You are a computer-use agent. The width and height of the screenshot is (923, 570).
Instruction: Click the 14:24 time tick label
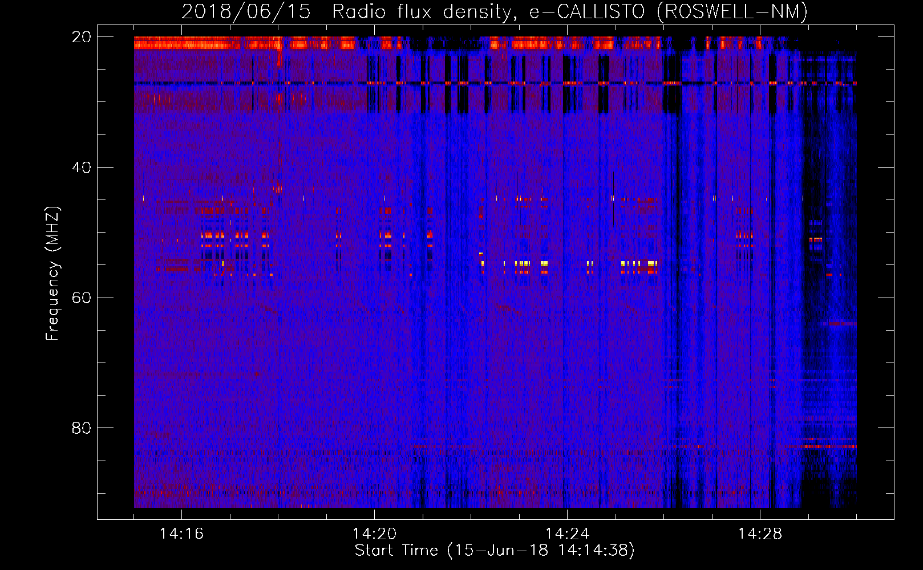tap(567, 534)
